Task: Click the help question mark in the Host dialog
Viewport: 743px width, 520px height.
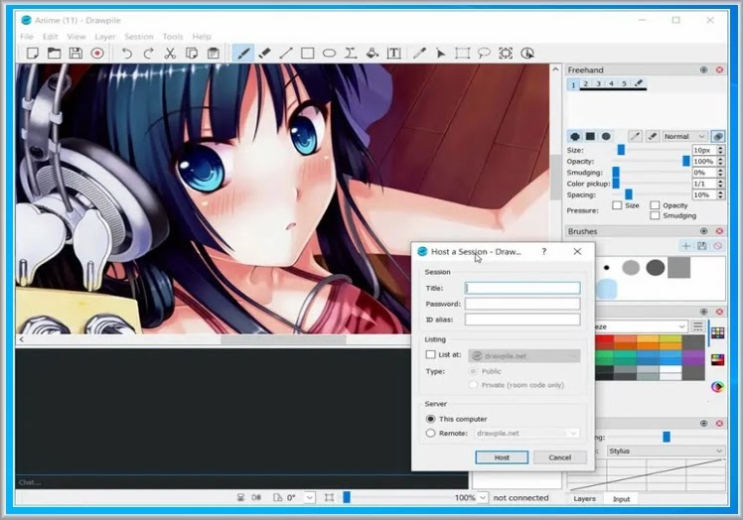Action: (x=544, y=251)
